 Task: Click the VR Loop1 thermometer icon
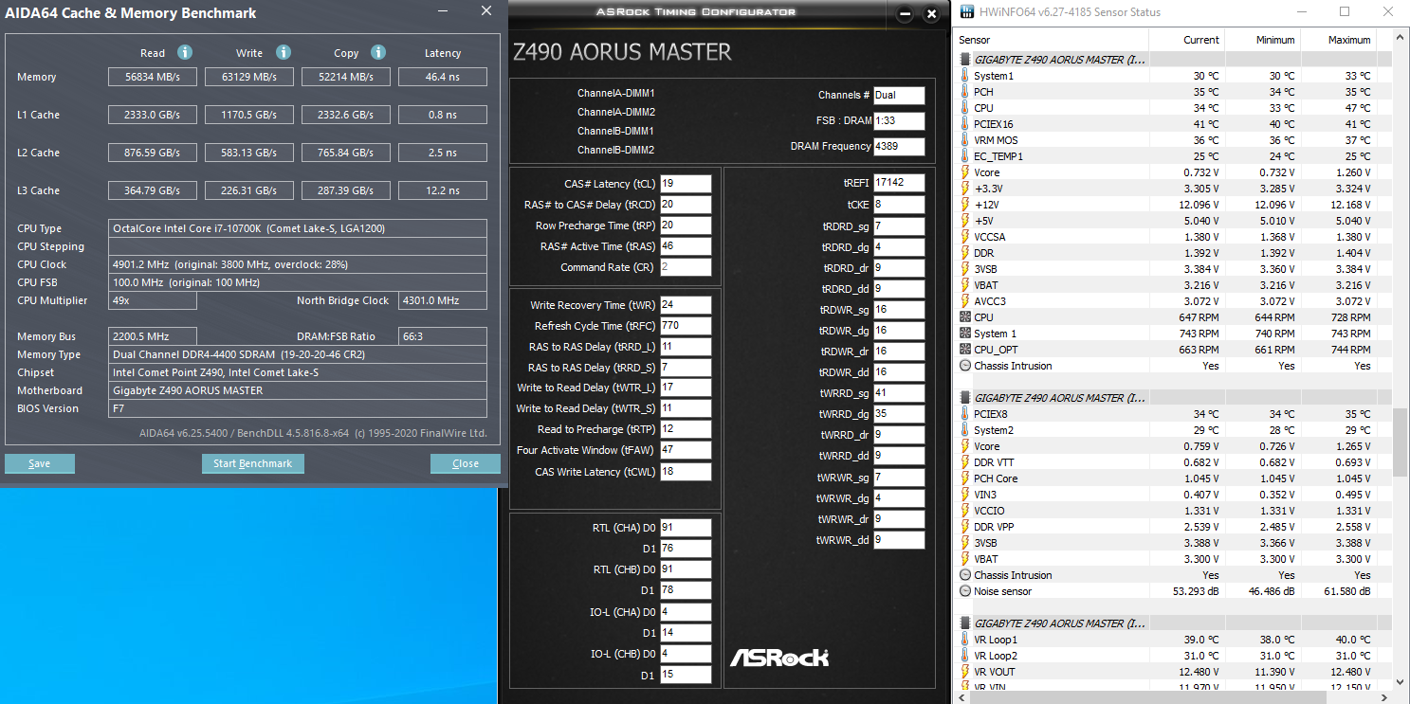point(965,640)
